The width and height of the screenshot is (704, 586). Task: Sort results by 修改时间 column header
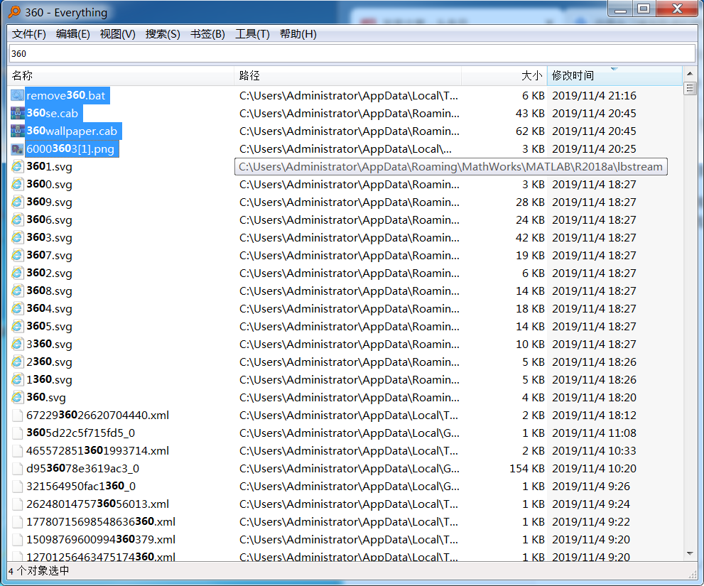(614, 75)
